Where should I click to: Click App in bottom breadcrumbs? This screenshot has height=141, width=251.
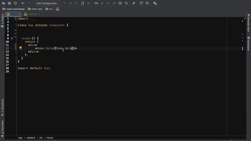coord(20,138)
